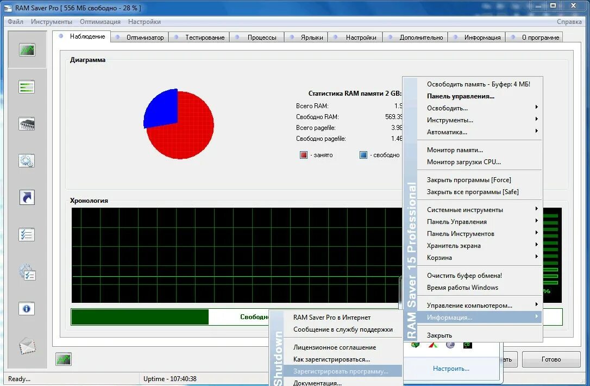Image resolution: width=590 pixels, height=386 pixels.
Task: Switch to the Тестирование tab
Action: pos(199,38)
